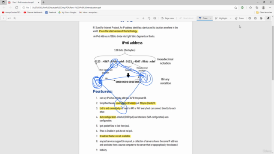274x154 pixels.
Task: Click the Fit to width icon
Action: (x=155, y=18)
